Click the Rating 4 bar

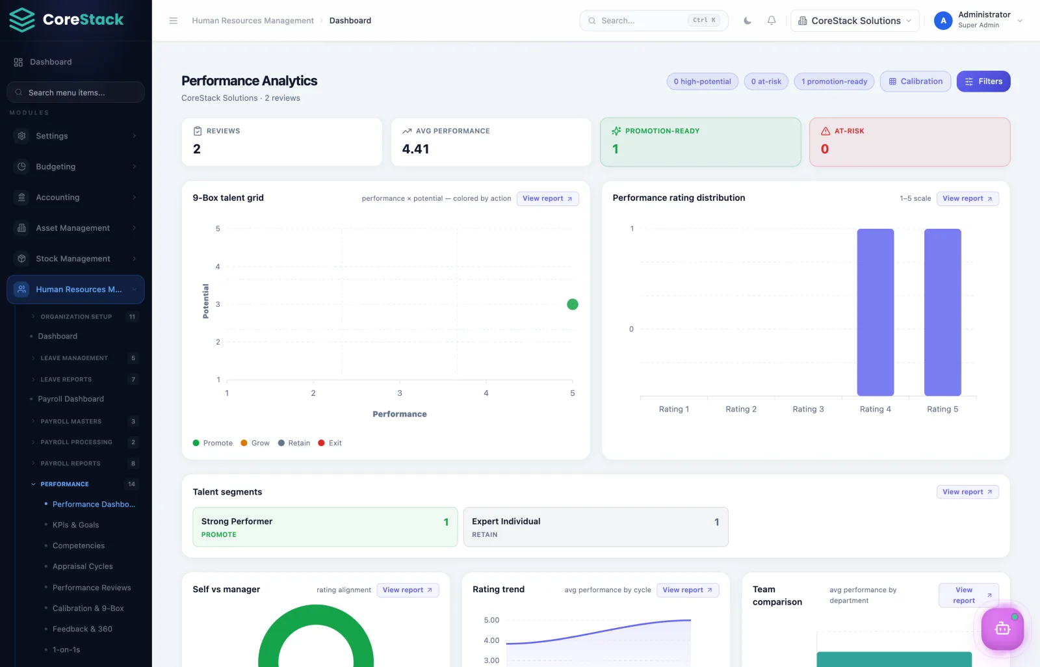click(x=875, y=312)
